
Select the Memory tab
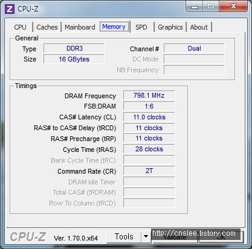tap(114, 27)
